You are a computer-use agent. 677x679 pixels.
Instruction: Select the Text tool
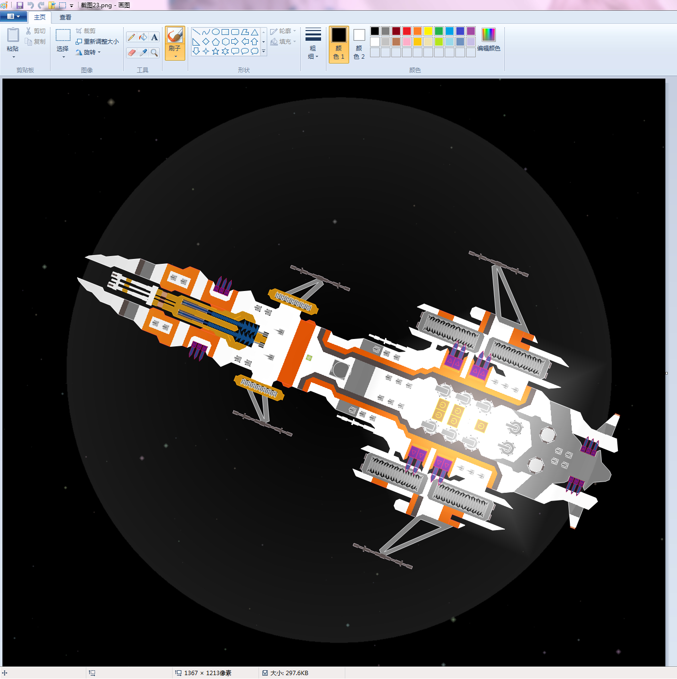point(154,37)
